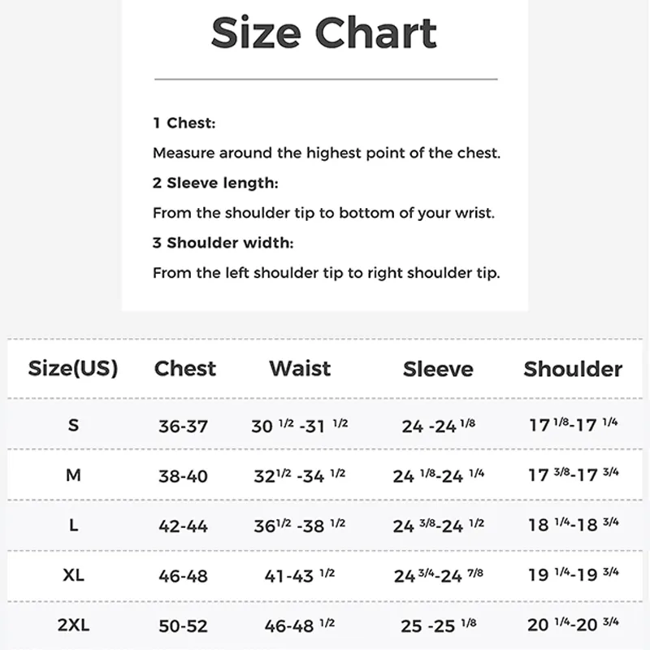The image size is (650, 650).
Task: Click the Size Chart title
Action: (x=323, y=33)
